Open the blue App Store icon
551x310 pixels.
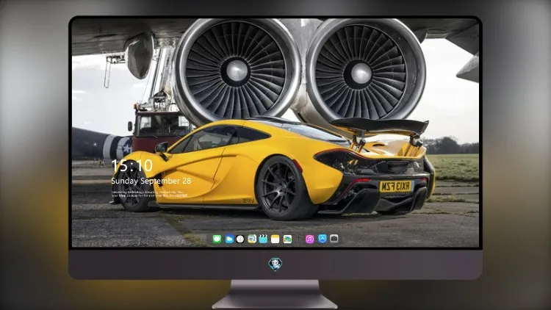tap(323, 239)
